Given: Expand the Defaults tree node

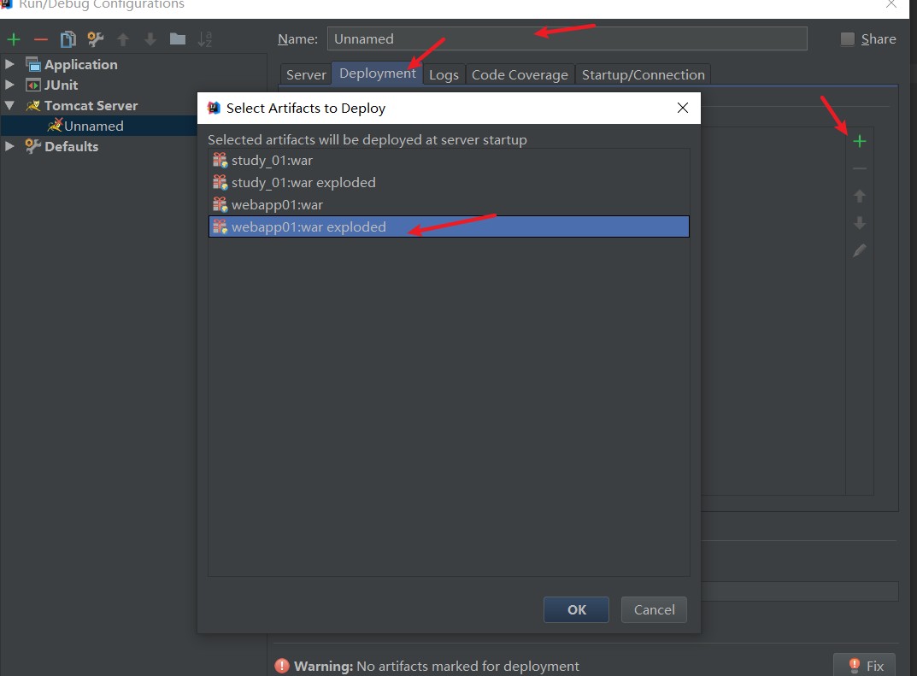Looking at the screenshot, I should (9, 145).
